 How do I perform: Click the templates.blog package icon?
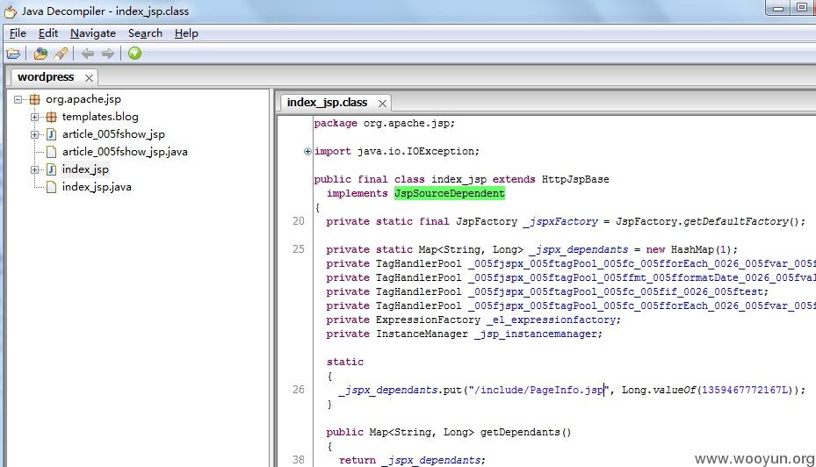pyautogui.click(x=51, y=117)
